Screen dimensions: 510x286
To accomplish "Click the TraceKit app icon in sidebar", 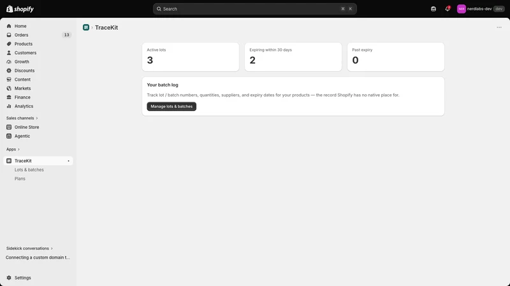I will coord(9,161).
